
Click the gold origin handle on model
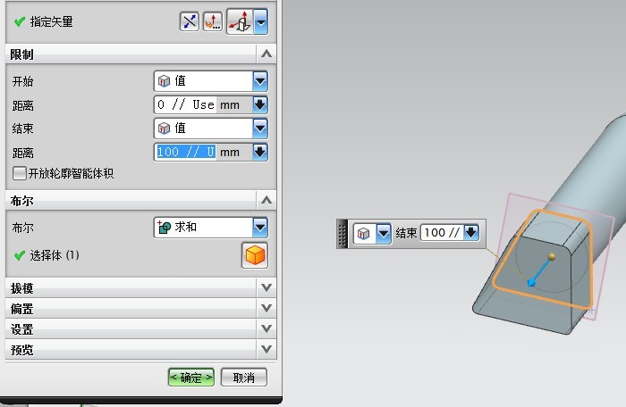click(553, 257)
